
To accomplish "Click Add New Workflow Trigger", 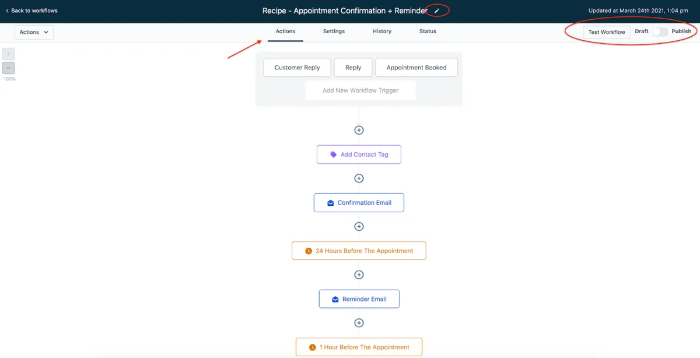I will pos(360,90).
